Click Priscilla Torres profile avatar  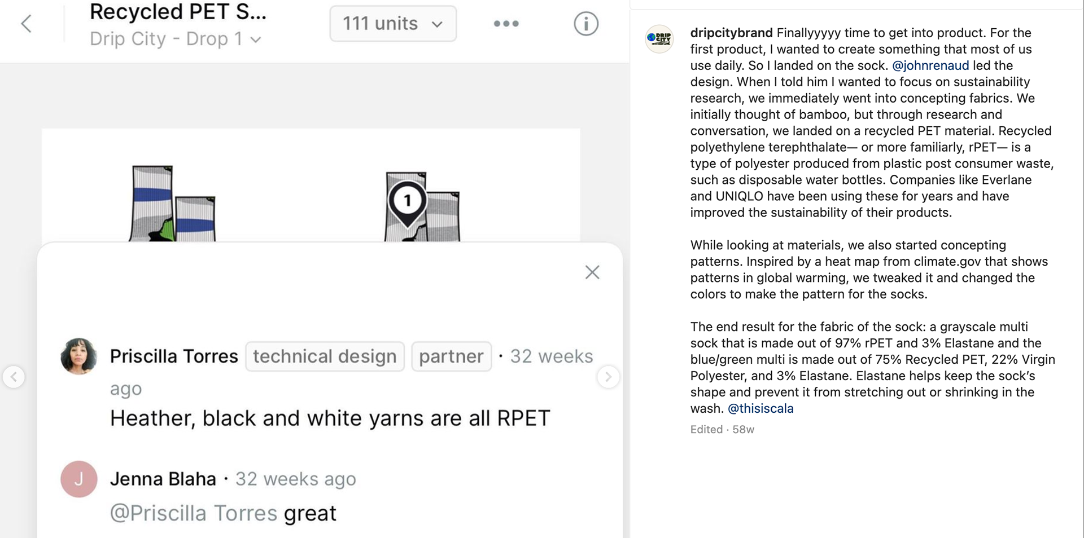pos(79,356)
